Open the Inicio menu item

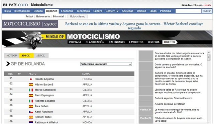pyautogui.click(x=7, y=11)
